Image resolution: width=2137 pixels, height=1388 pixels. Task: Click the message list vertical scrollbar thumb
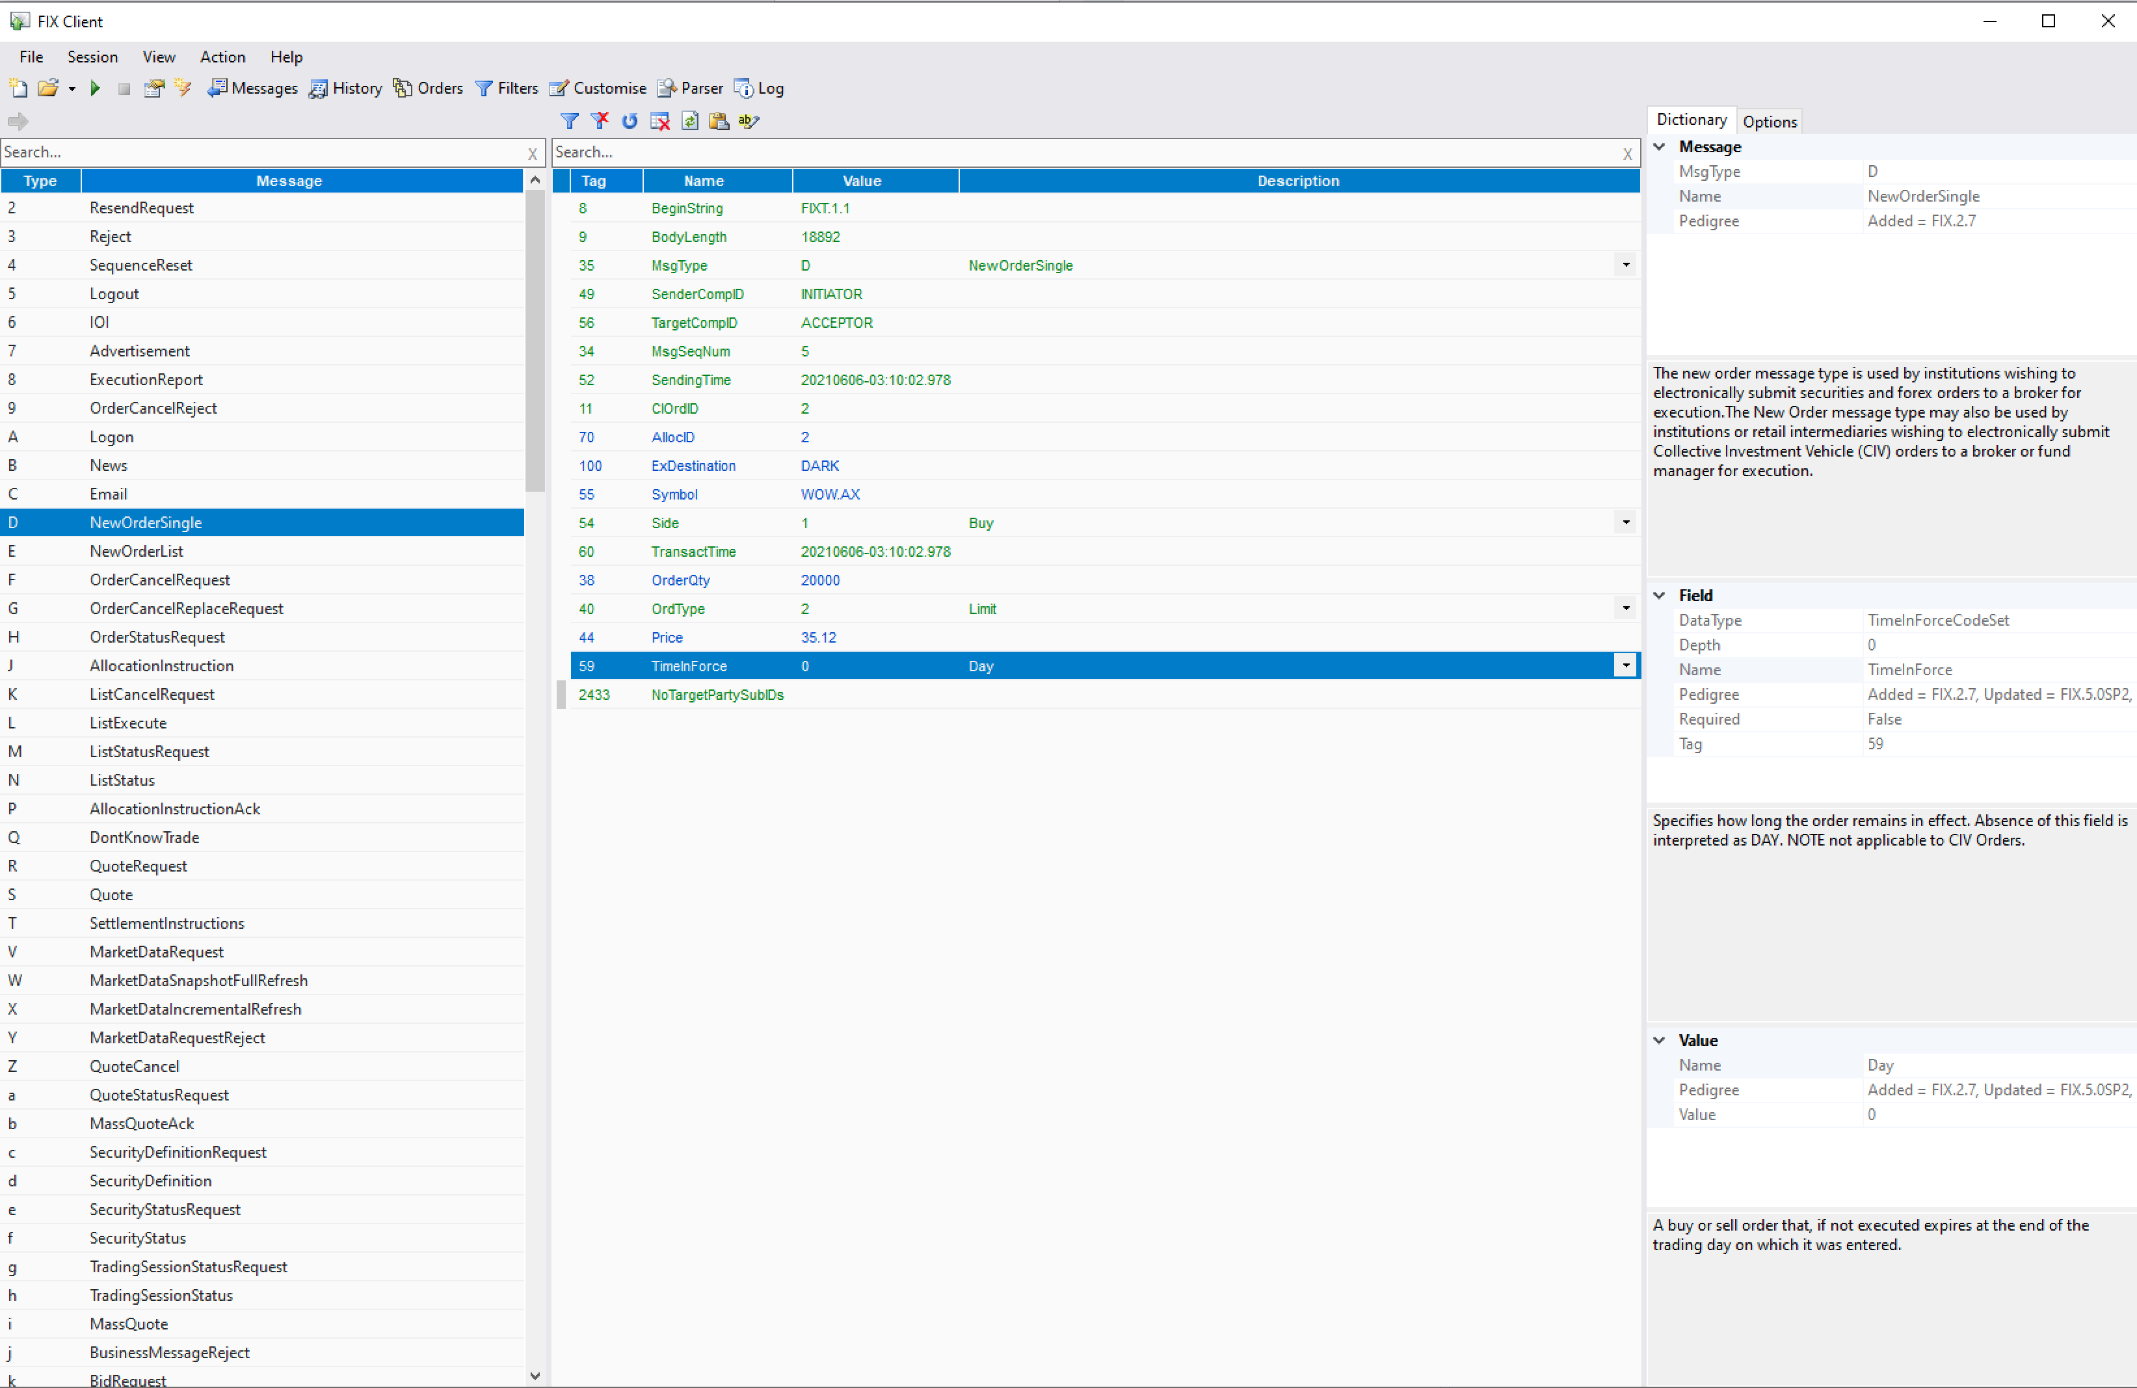pos(535,341)
